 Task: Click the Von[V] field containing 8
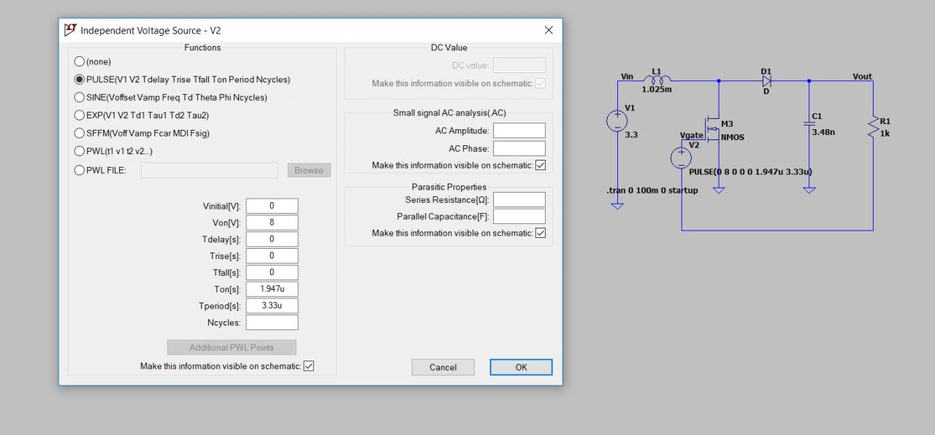pos(272,223)
